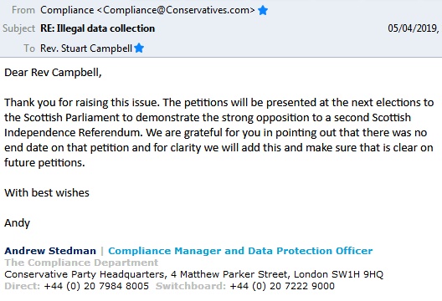Viewport: 442px width, 301px height.
Task: Click the email date 05/04/2019
Action: tap(413, 28)
